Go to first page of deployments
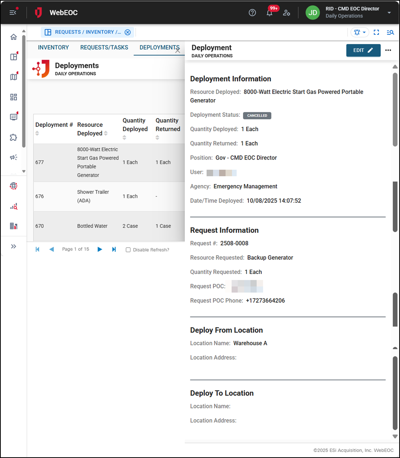This screenshot has height=458, width=400. (x=37, y=249)
